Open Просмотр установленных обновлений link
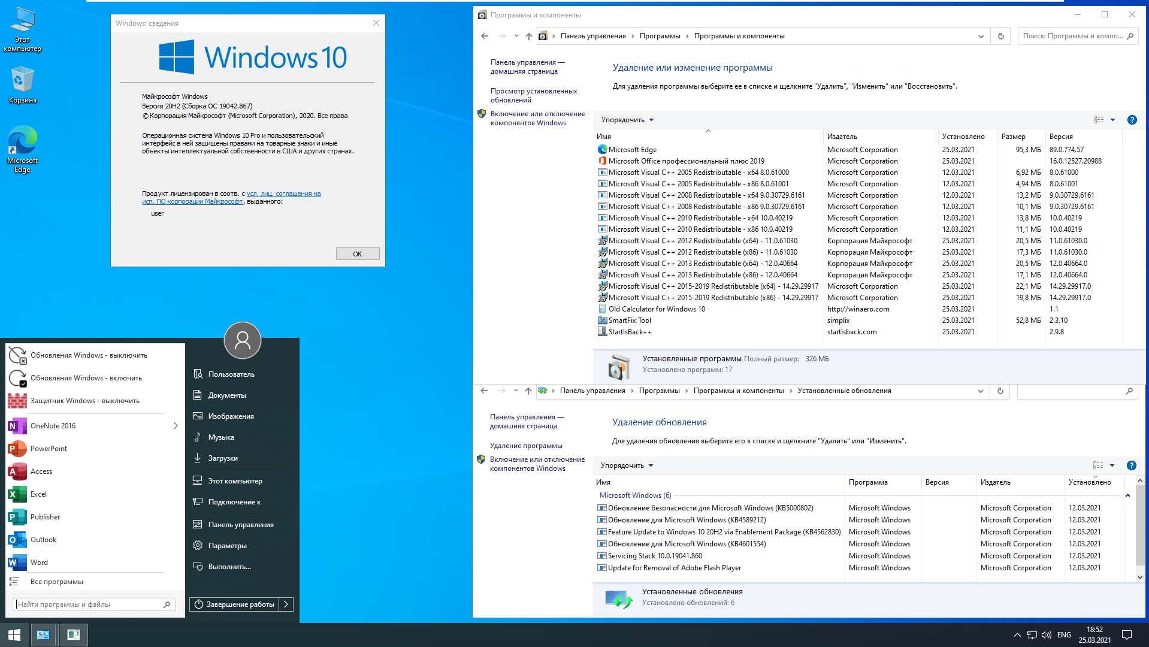The height and width of the screenshot is (647, 1149). pyautogui.click(x=533, y=95)
